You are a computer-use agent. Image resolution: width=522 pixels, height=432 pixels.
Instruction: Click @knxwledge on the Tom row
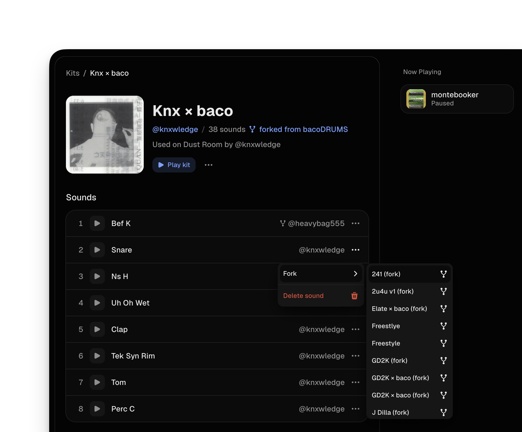point(322,383)
